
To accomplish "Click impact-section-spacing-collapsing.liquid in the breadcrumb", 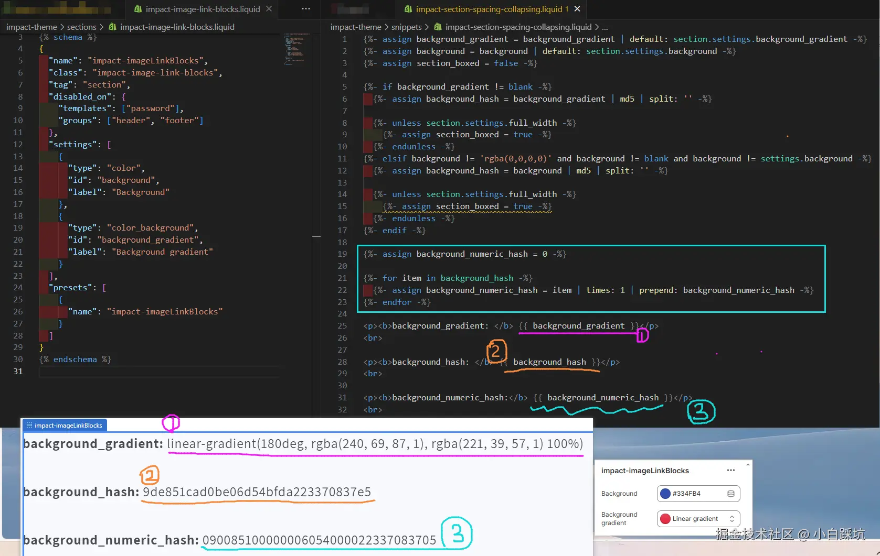I will 518,27.
